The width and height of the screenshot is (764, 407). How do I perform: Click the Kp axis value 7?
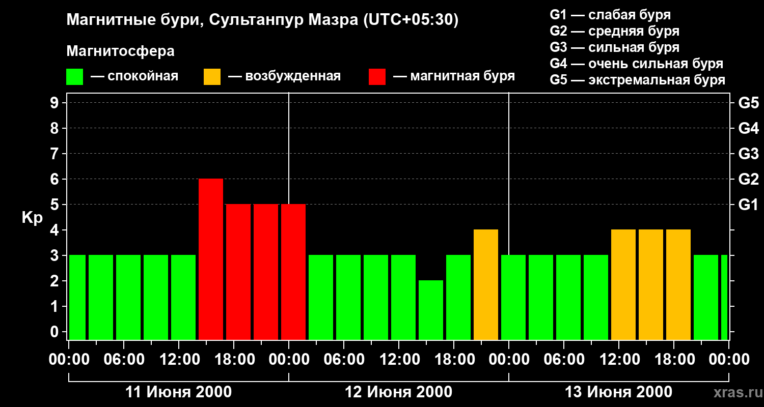(56, 154)
